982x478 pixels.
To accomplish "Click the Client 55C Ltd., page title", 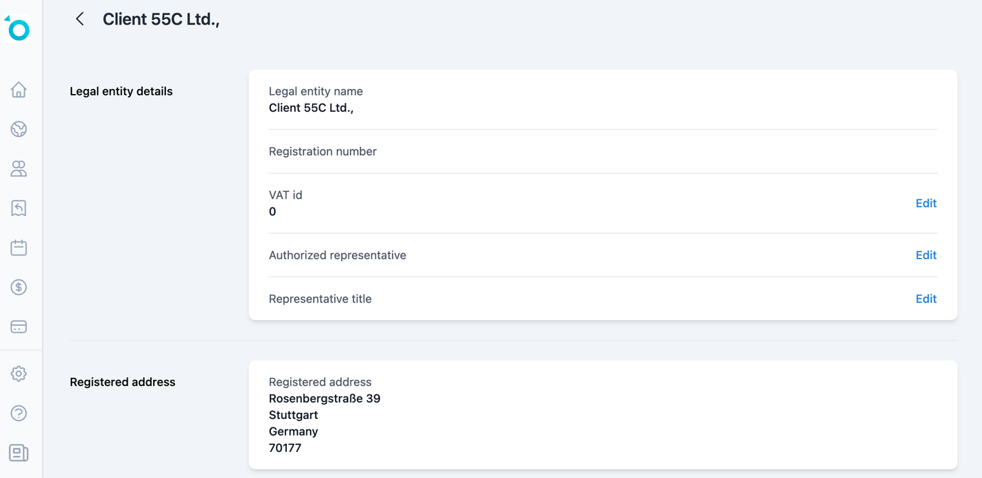I will [x=161, y=19].
